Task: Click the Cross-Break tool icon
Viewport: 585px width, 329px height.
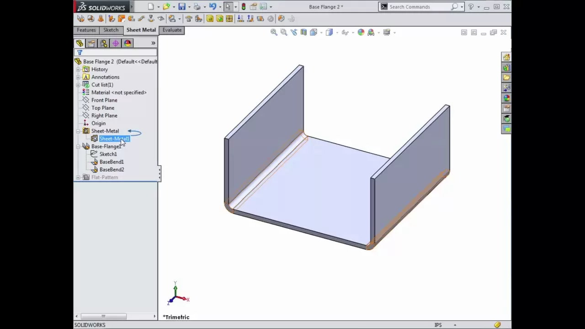Action: [161, 19]
